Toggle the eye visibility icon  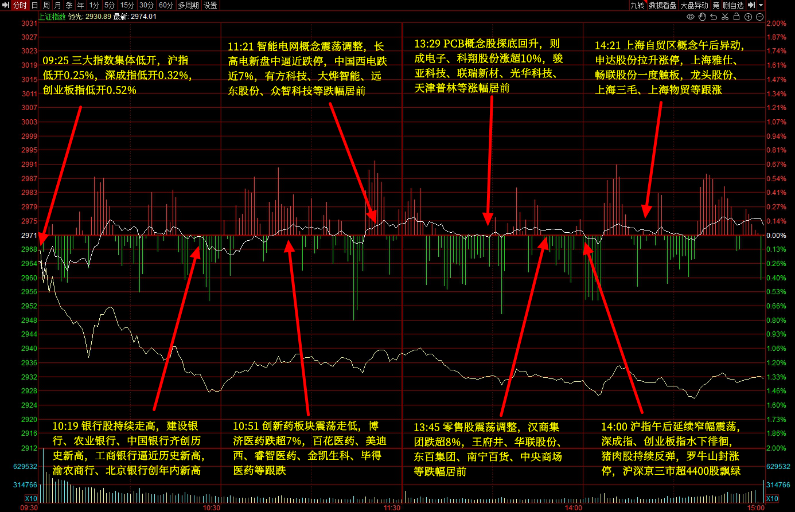(691, 17)
